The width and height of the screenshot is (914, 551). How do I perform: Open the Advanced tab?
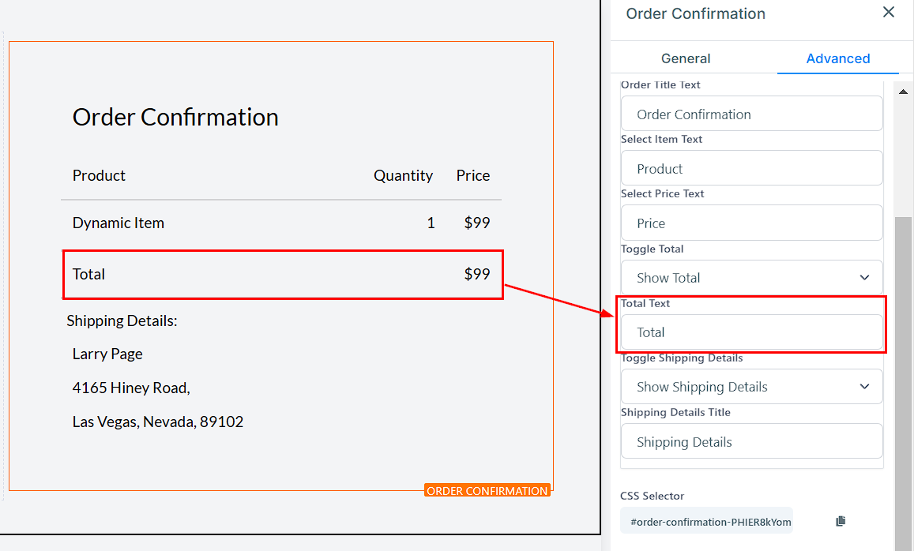(x=837, y=58)
